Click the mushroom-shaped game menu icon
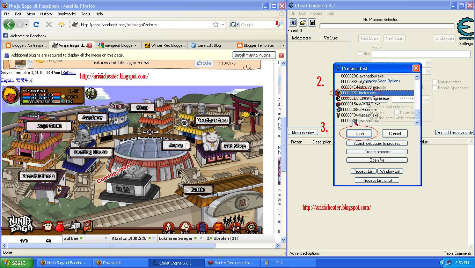Image resolution: width=475 pixels, height=268 pixels. pos(47,226)
